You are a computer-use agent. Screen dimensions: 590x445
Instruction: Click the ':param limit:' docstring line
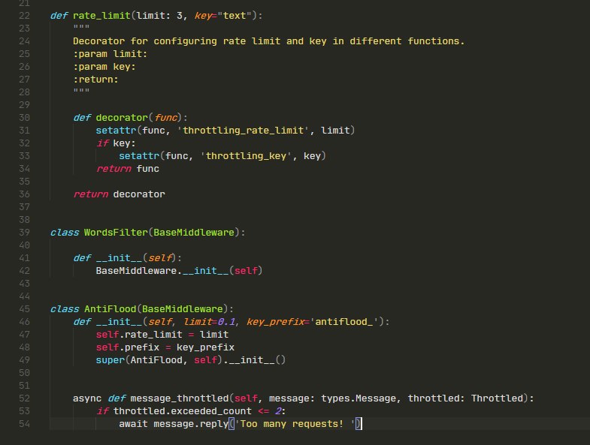point(110,54)
